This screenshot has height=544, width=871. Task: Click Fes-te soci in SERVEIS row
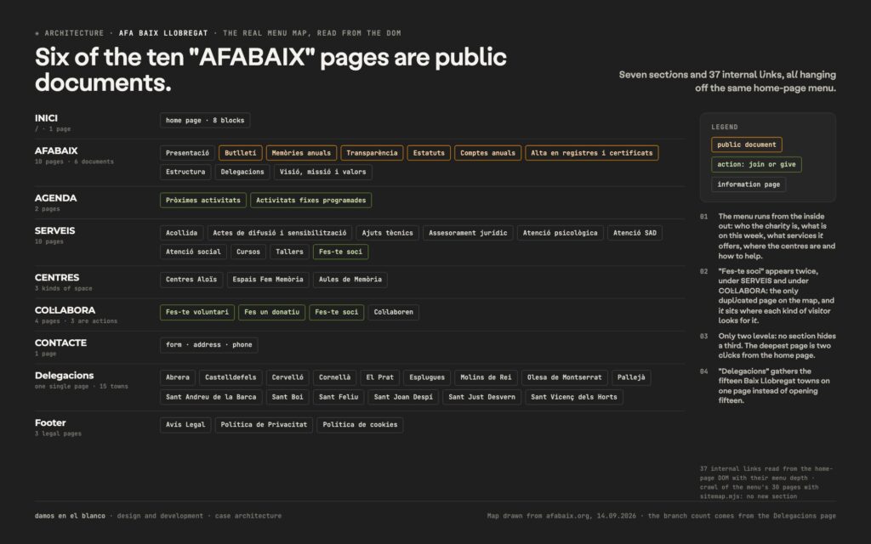click(x=340, y=252)
